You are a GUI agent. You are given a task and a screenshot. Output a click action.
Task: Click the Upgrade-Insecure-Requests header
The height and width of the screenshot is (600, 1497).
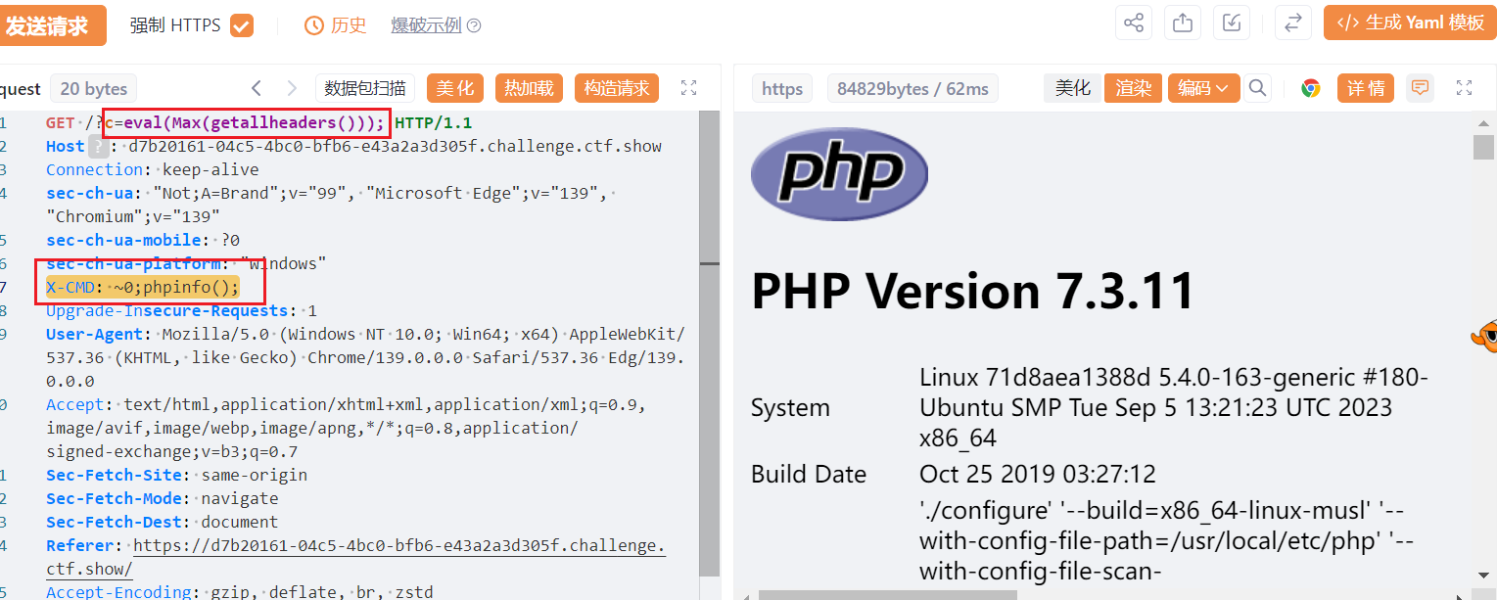181,310
